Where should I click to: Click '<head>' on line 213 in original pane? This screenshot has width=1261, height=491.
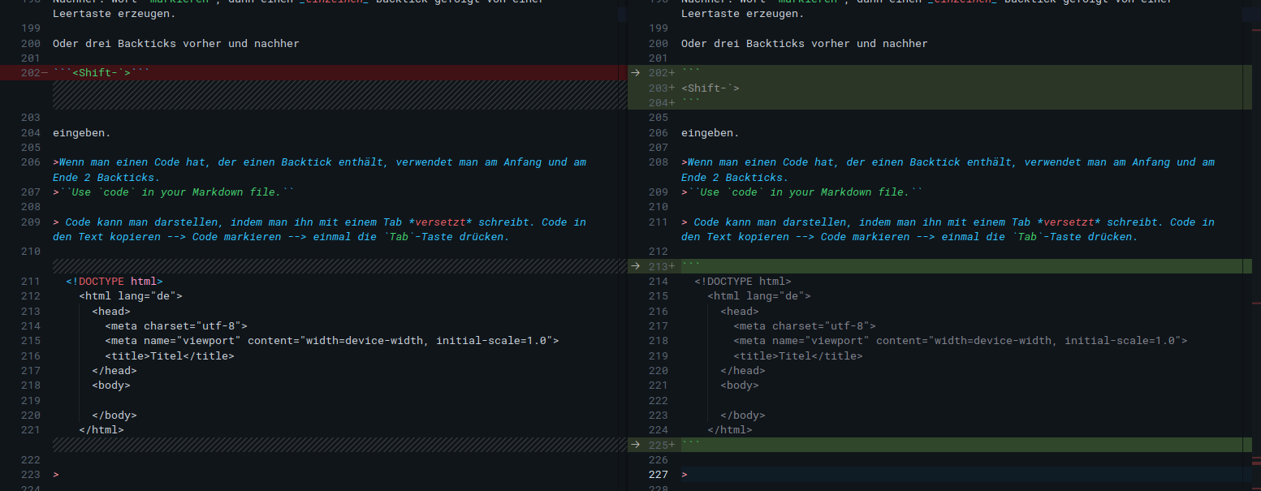coord(111,311)
